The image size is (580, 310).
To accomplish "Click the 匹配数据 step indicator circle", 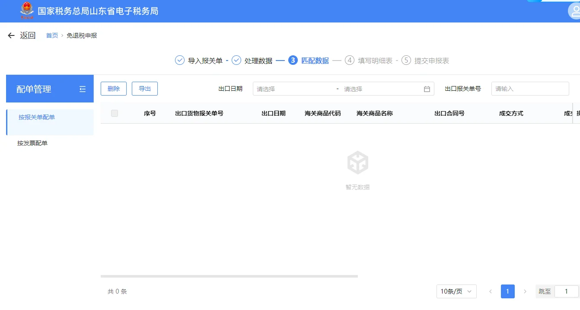I will [x=293, y=61].
